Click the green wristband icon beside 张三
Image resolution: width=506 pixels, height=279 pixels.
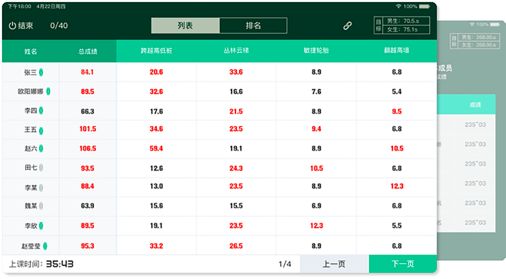pyautogui.click(x=41, y=72)
